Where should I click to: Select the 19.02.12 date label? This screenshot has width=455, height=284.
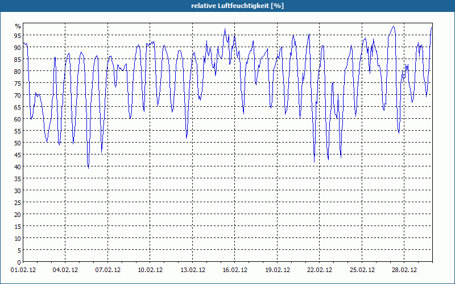278,270
